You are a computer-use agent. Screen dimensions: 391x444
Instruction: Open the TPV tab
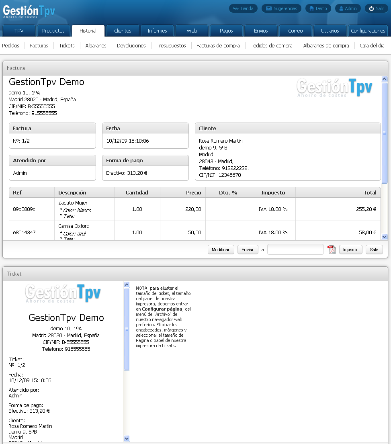pos(19,31)
